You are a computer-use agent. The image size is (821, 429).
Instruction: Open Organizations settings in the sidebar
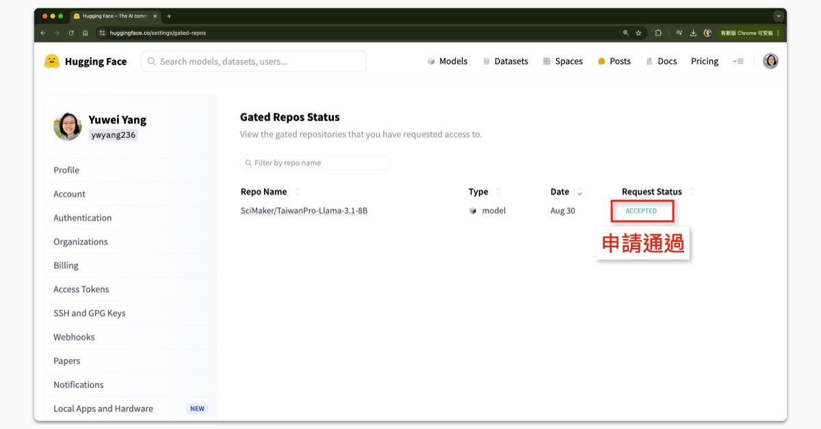pos(130,242)
